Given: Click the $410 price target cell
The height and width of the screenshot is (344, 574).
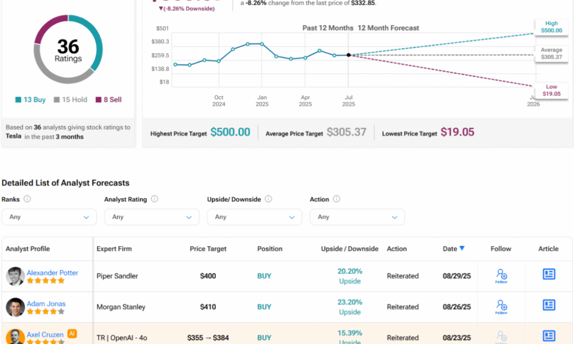Looking at the screenshot, I should tap(208, 307).
